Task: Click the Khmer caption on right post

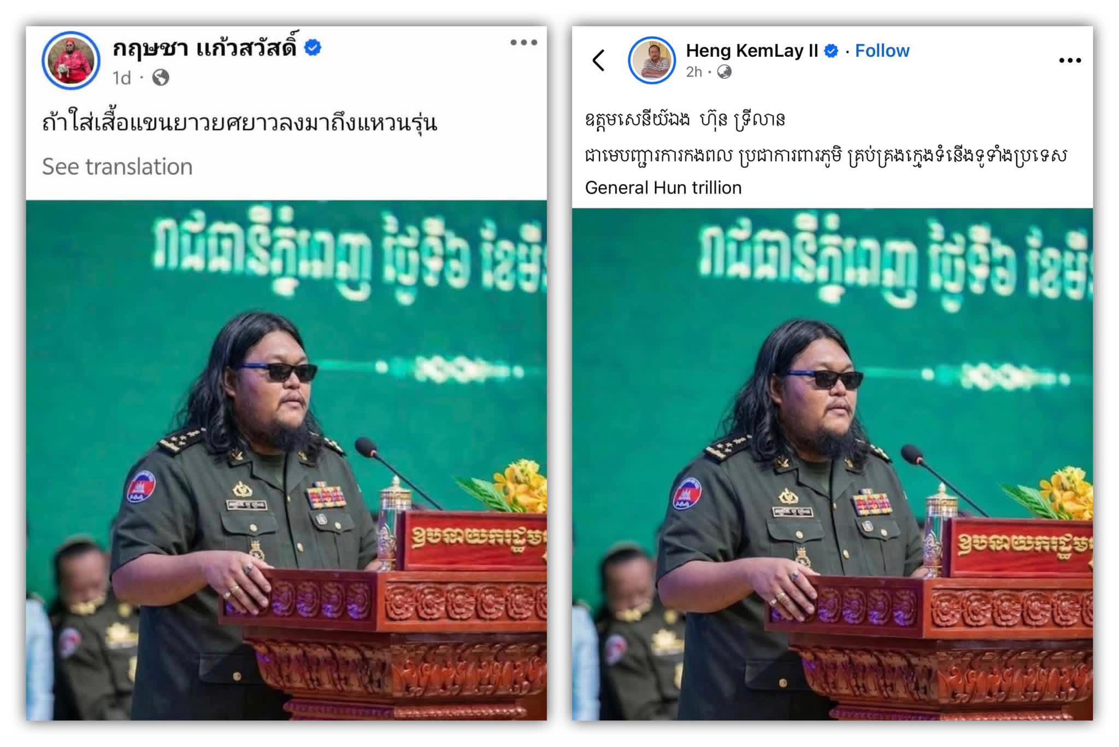Action: [825, 137]
